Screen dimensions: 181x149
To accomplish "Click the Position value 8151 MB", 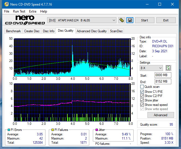I will (167, 138).
